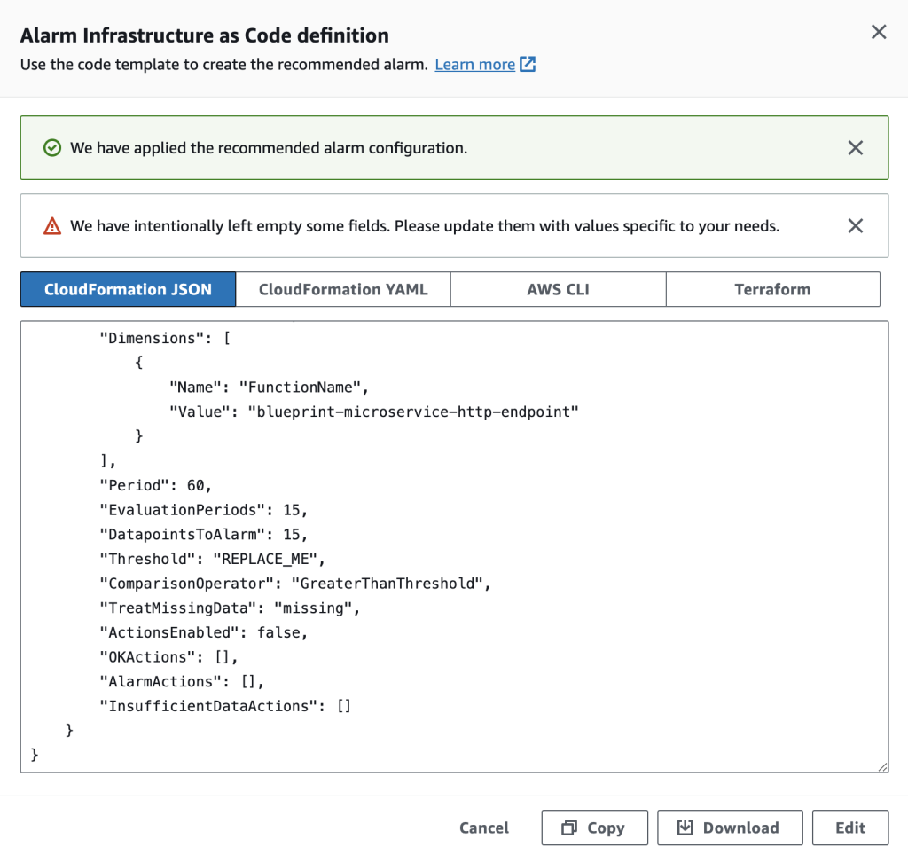This screenshot has height=855, width=908.
Task: Open the Learn more link
Action: point(474,65)
